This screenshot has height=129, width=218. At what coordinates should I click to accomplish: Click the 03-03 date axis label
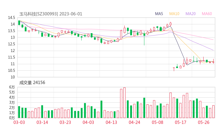pyautogui.click(x=19, y=122)
